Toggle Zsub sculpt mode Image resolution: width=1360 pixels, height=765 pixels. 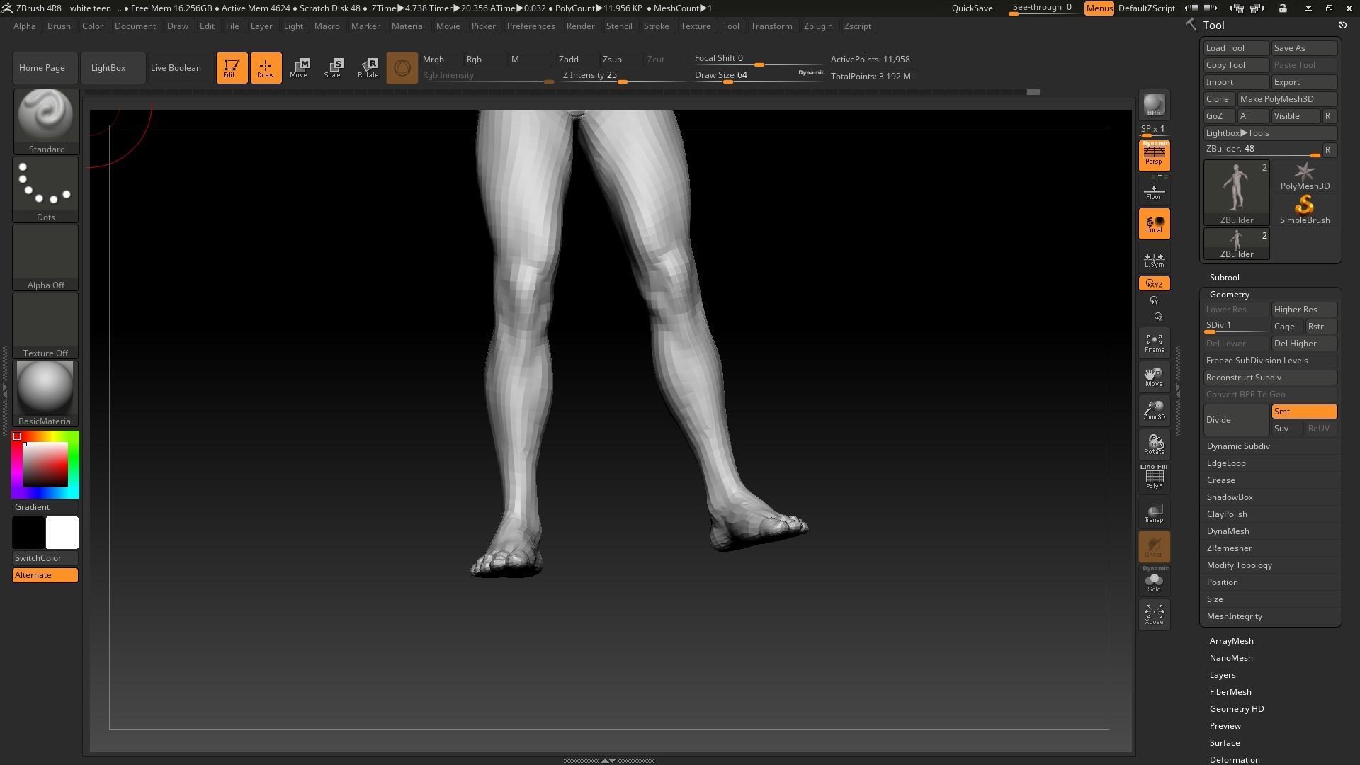pyautogui.click(x=621, y=59)
